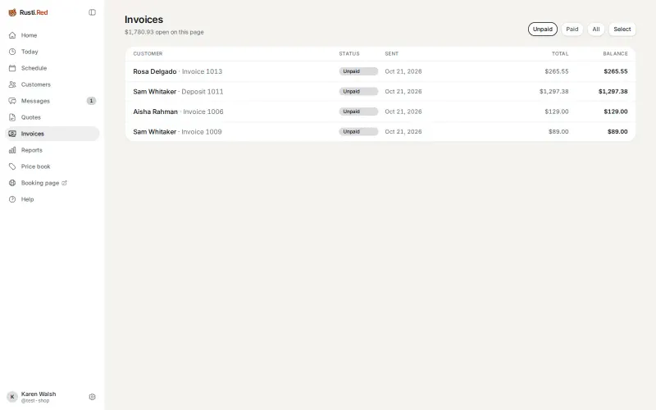Click the Customers people icon
Viewport: 656px width, 410px height.
coord(12,84)
